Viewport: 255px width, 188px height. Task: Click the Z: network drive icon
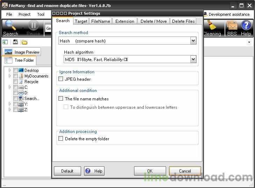21,109
